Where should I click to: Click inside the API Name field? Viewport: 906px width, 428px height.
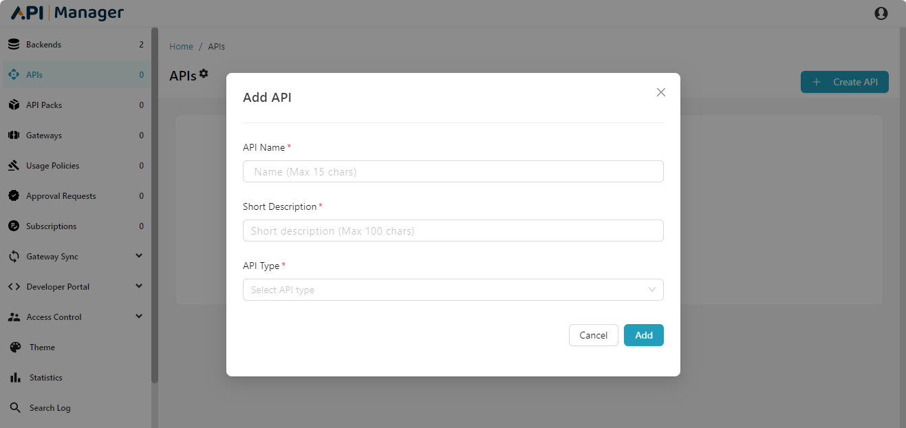(453, 171)
